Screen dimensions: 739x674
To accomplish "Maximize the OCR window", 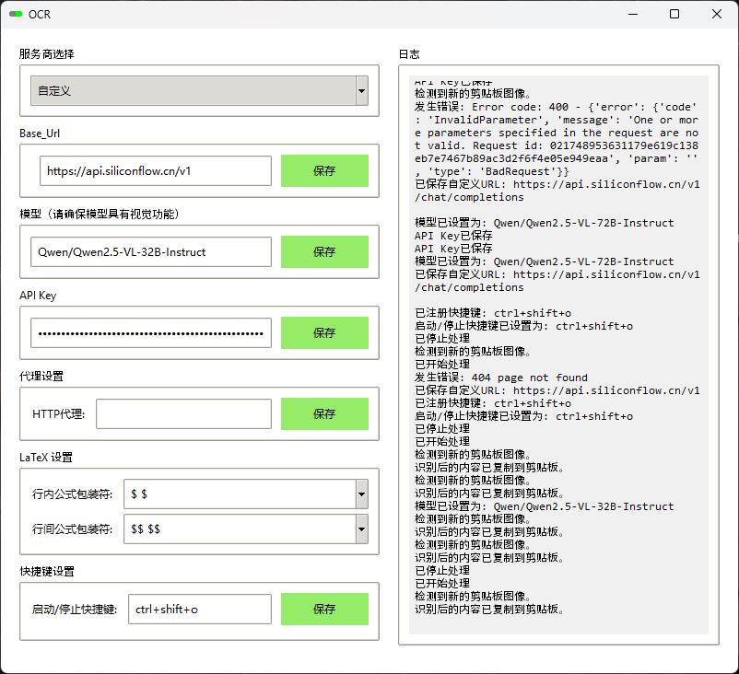I will pos(674,14).
